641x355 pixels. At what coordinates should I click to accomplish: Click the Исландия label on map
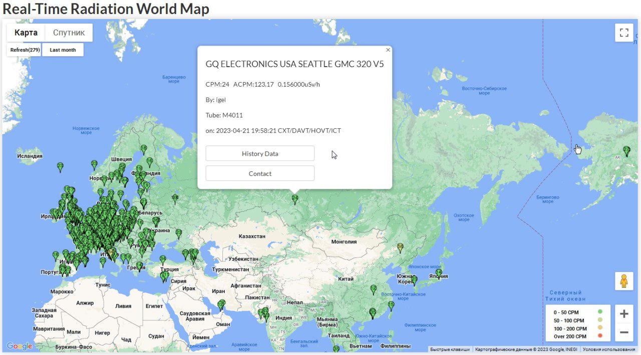click(x=30, y=156)
